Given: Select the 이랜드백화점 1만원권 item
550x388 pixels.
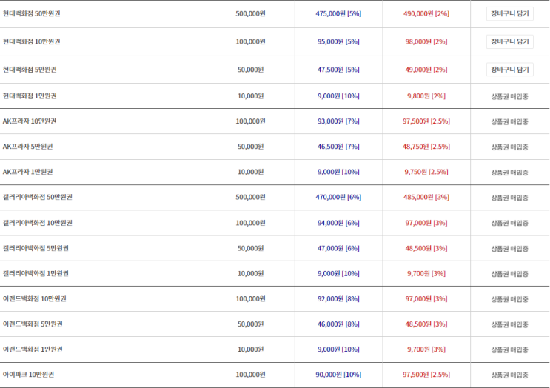Looking at the screenshot, I should [33, 349].
